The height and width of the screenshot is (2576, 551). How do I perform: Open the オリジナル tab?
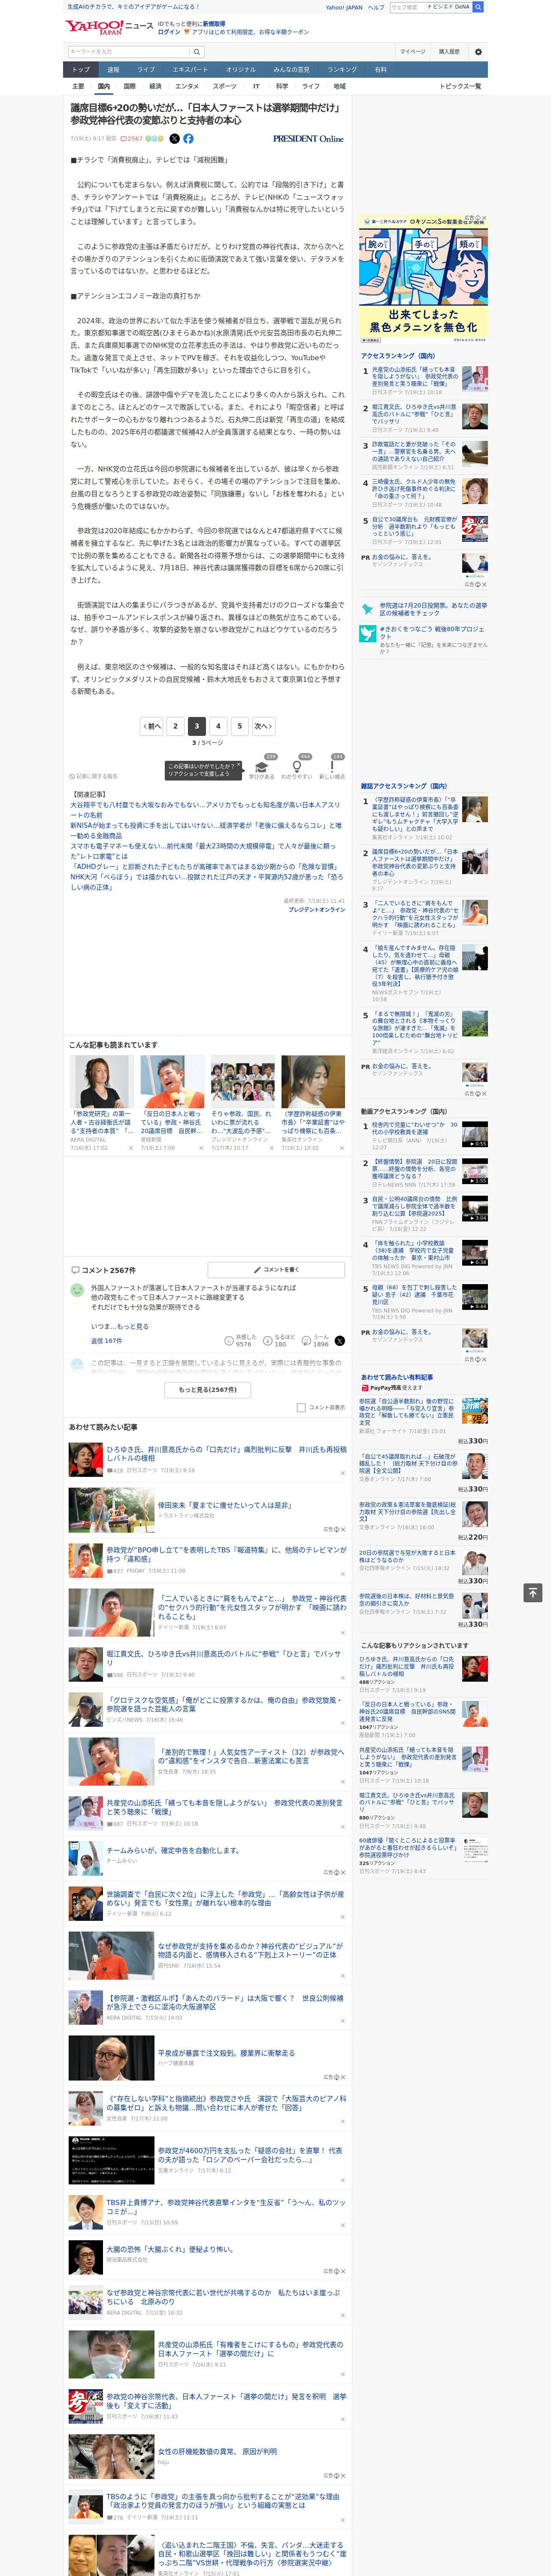click(241, 70)
